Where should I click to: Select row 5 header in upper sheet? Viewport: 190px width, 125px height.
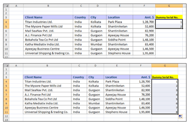(6, 26)
